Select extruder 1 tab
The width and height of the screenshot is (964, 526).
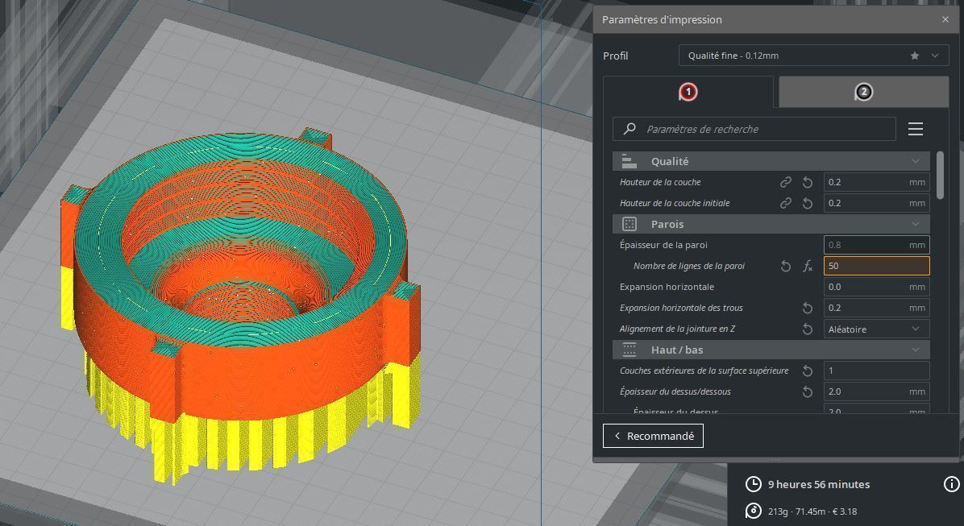[x=688, y=92]
